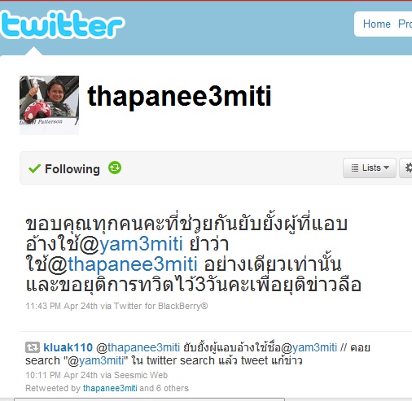Open @thapanee3miti mention in kluak110's retweet
The width and height of the screenshot is (412, 401).
(138, 347)
